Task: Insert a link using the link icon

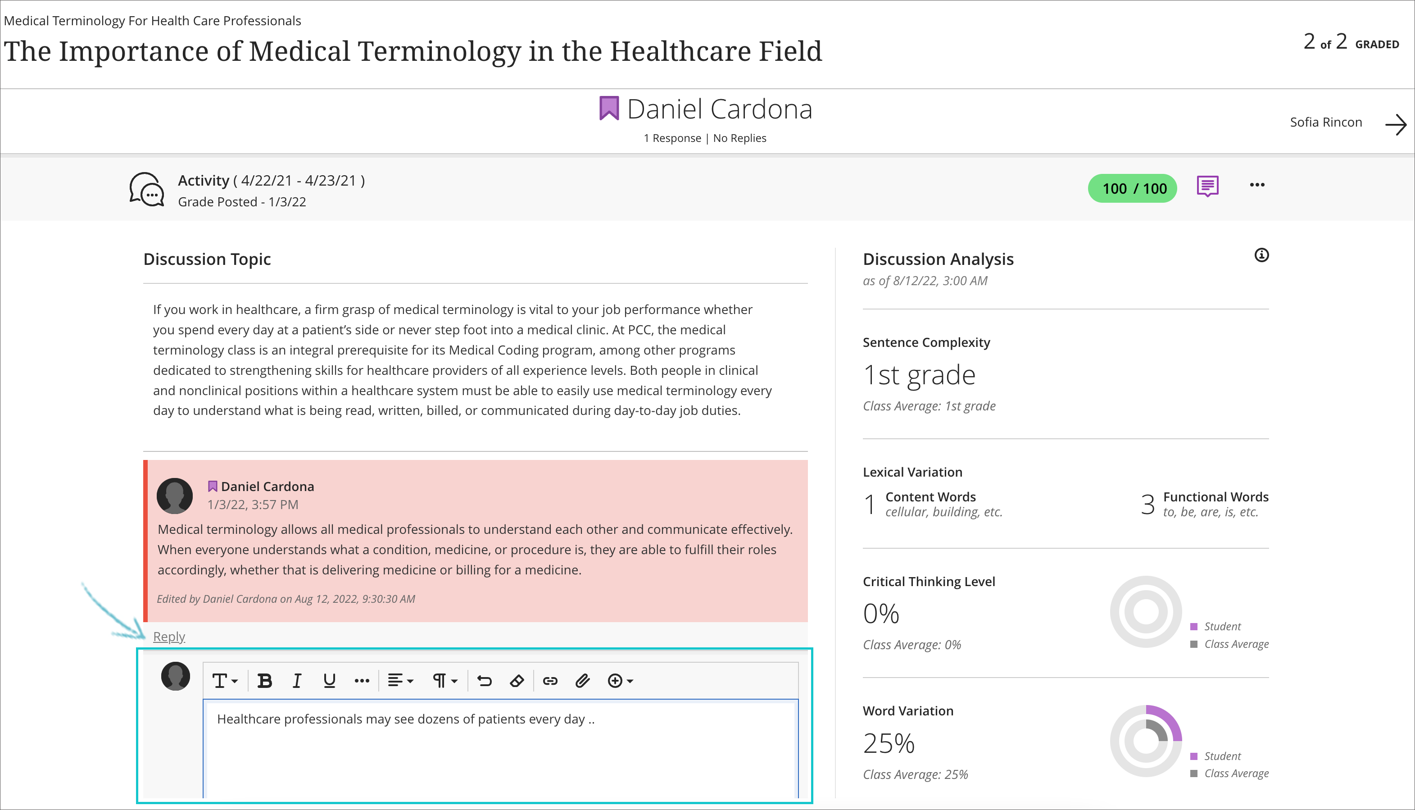Action: (x=550, y=680)
